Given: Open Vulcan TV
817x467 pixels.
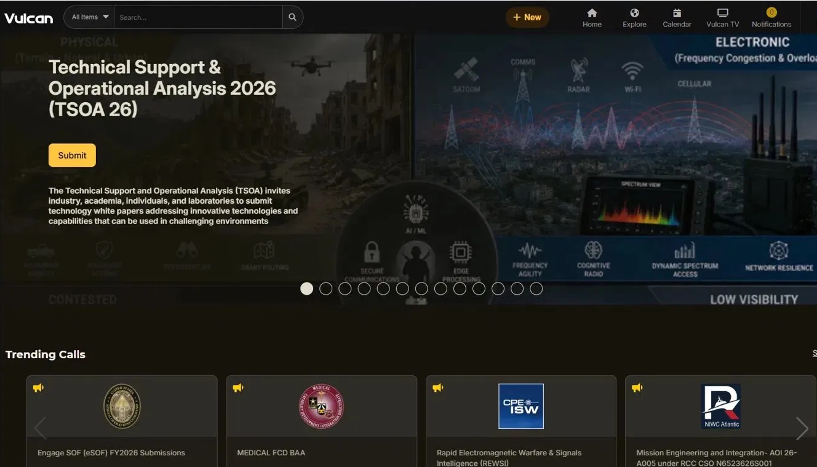Looking at the screenshot, I should tap(722, 18).
